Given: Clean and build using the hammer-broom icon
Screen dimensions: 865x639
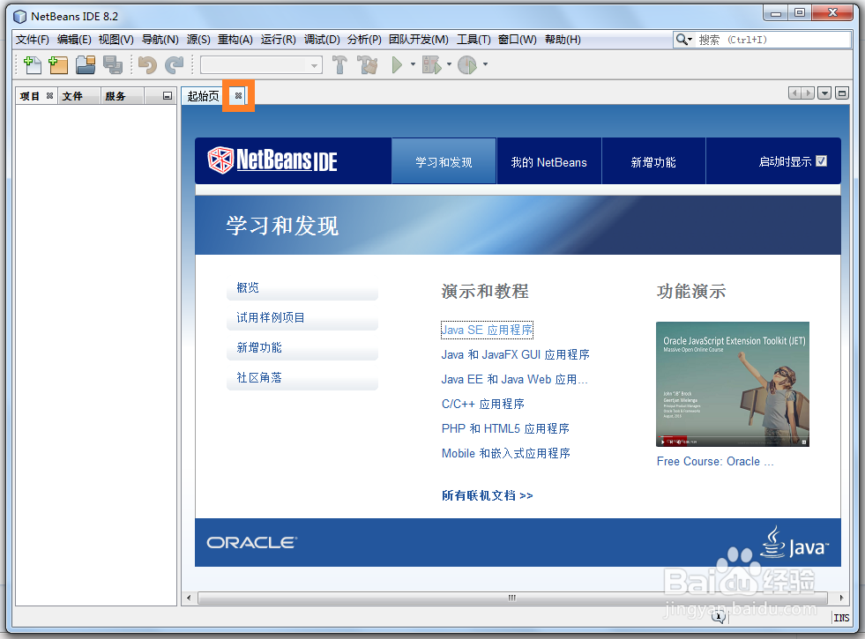Looking at the screenshot, I should pyautogui.click(x=367, y=64).
